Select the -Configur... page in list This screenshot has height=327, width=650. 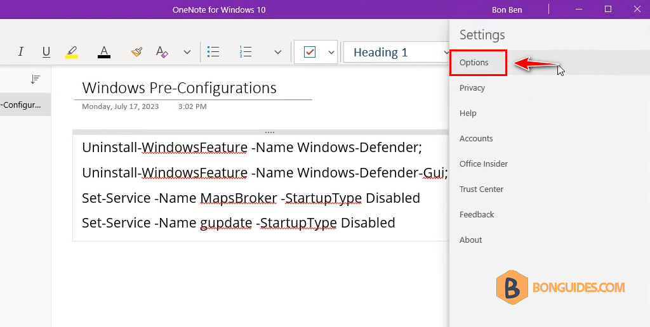(25, 105)
